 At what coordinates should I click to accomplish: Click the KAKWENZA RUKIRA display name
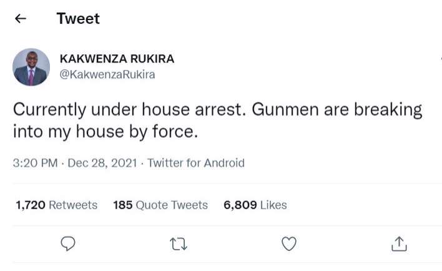[x=117, y=59]
